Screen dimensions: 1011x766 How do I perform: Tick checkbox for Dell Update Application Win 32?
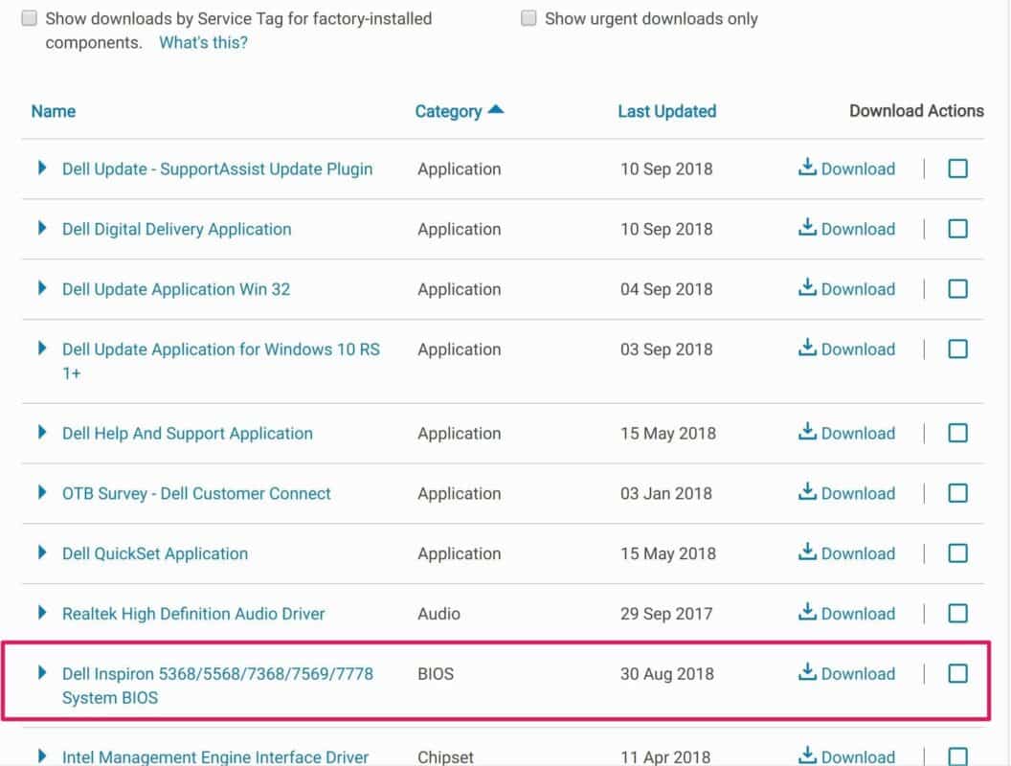point(957,289)
